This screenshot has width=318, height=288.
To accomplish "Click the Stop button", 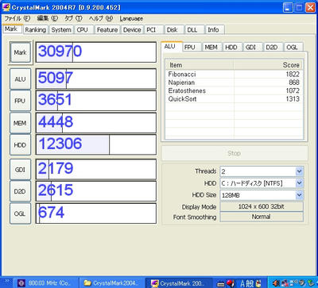I will [x=235, y=153].
